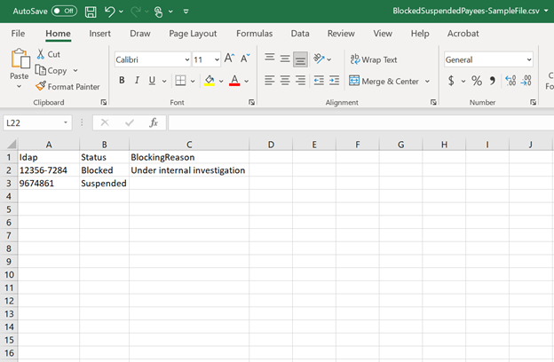
Task: Expand Underline style options
Action: pos(164,82)
